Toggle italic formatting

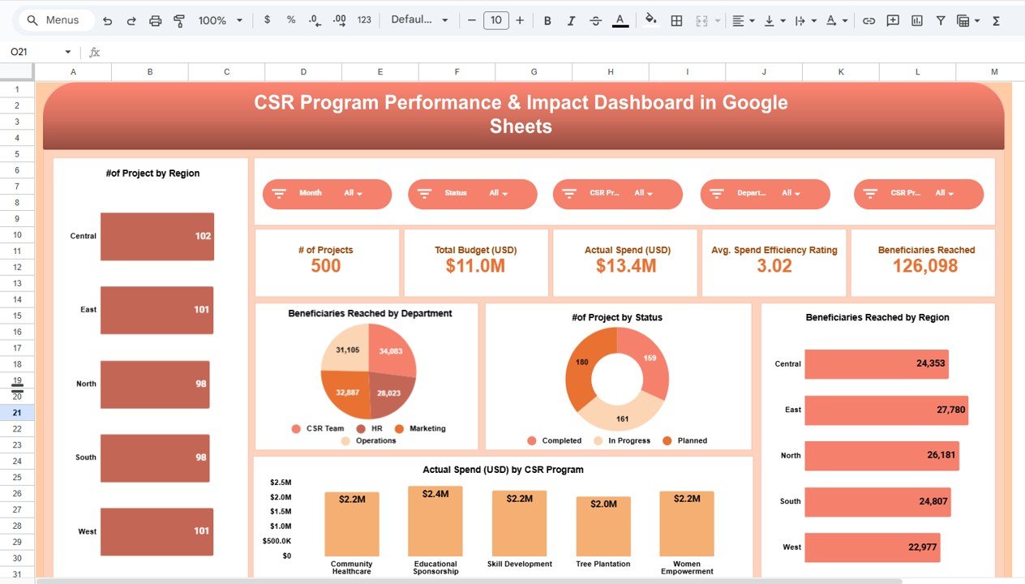tap(572, 20)
